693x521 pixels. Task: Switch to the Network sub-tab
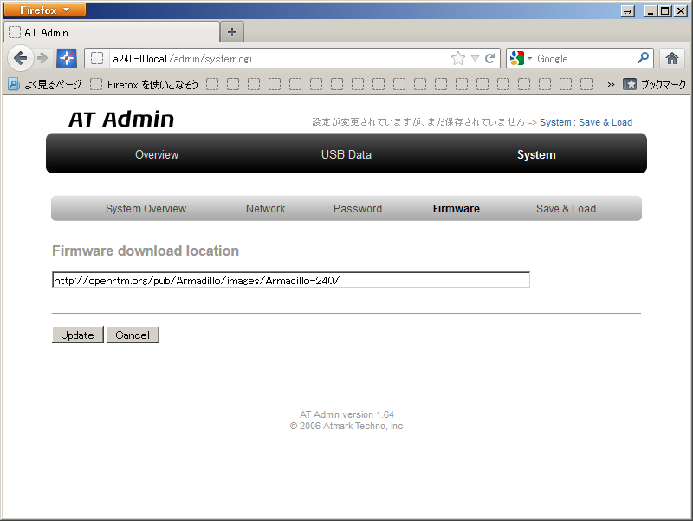(x=266, y=208)
